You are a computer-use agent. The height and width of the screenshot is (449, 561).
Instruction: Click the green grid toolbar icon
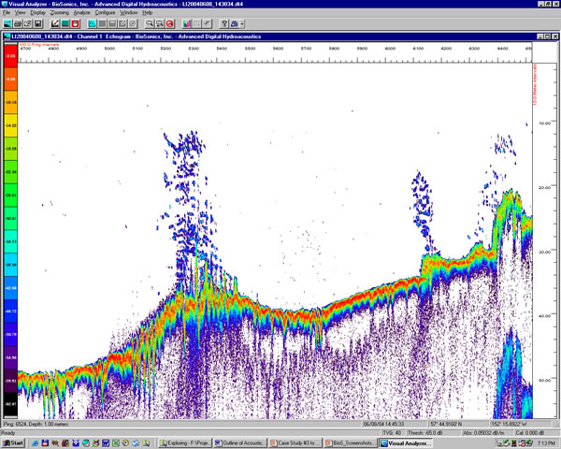[64, 22]
